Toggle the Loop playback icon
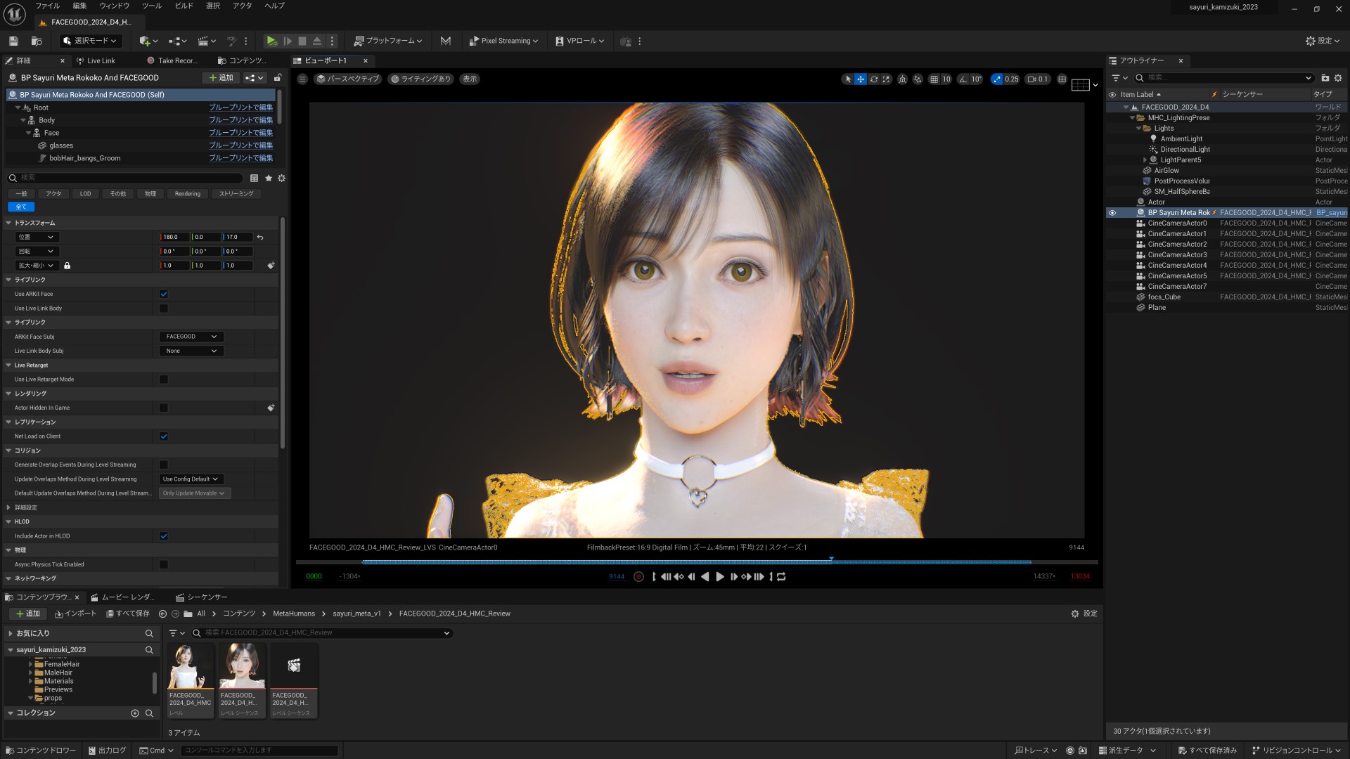This screenshot has height=759, width=1350. 781,577
